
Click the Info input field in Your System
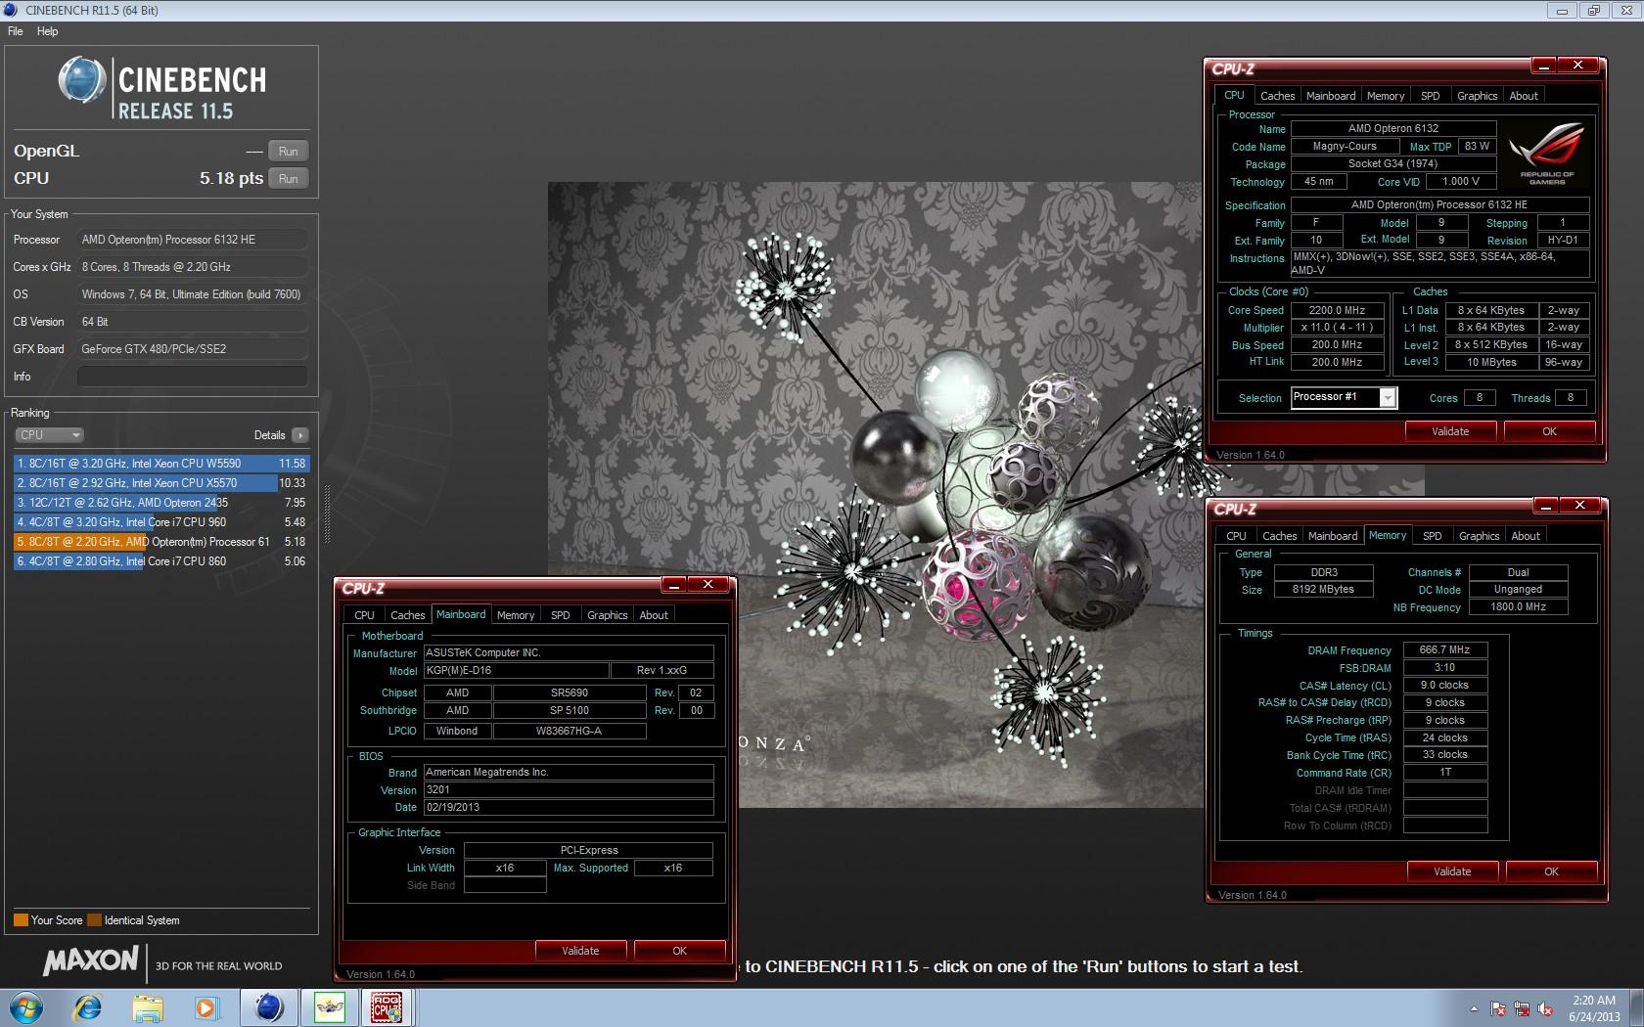193,377
